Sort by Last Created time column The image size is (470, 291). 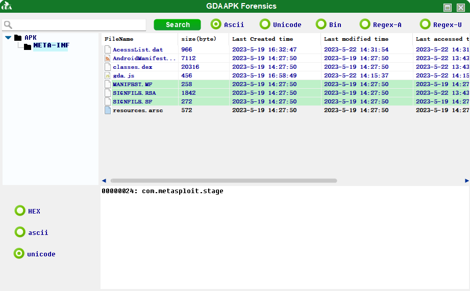point(275,39)
